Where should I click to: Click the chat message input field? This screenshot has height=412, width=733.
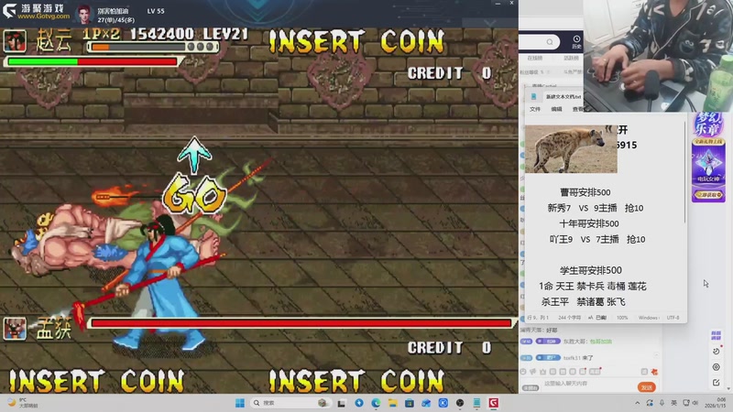[589, 384]
